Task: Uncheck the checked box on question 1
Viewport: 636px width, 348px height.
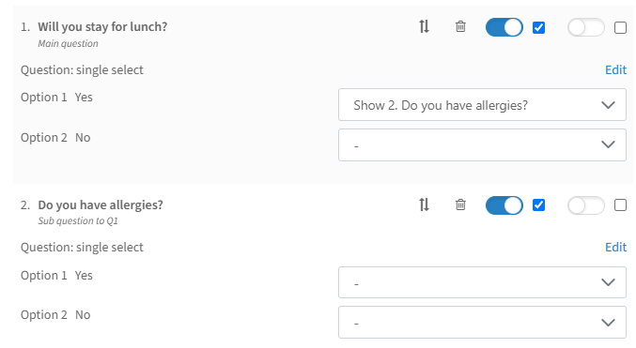Action: (538, 27)
